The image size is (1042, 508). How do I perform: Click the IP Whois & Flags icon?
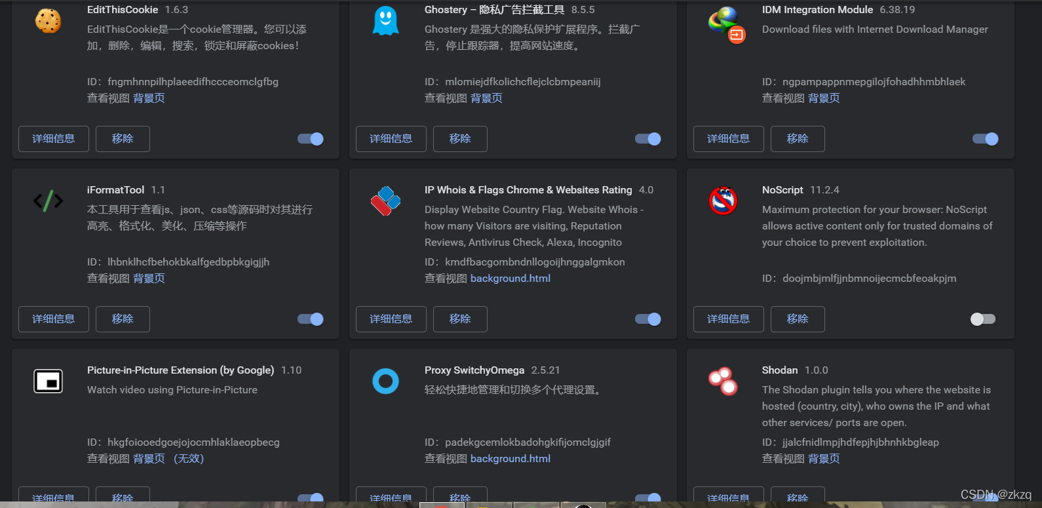click(385, 201)
